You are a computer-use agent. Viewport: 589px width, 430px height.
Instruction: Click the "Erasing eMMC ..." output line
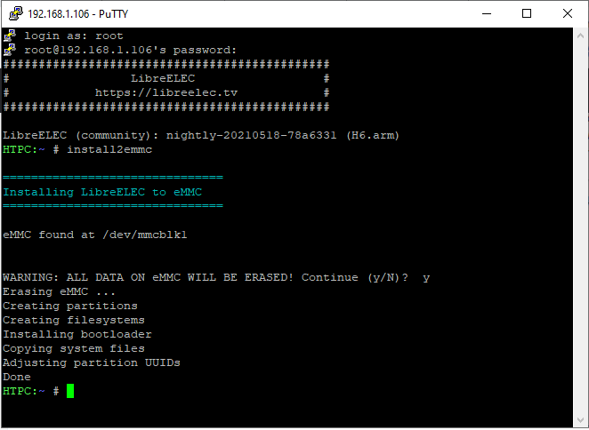(59, 291)
